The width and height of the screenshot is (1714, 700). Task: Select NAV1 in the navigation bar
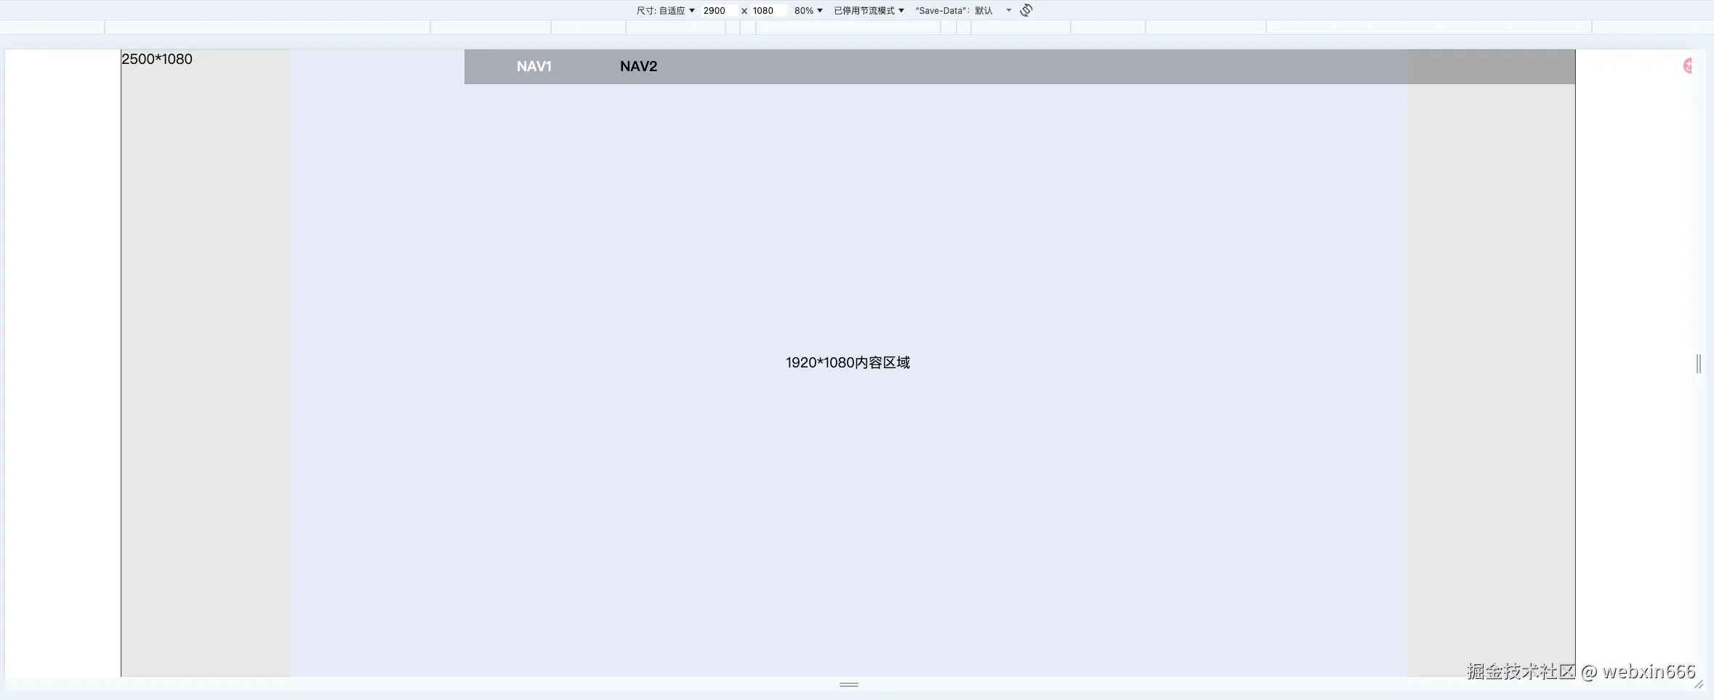pyautogui.click(x=533, y=66)
